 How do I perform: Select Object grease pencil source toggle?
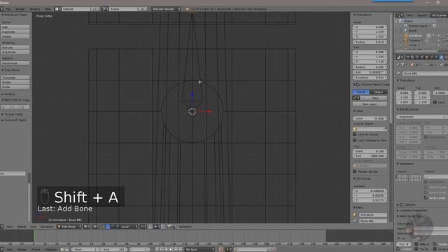click(x=379, y=92)
